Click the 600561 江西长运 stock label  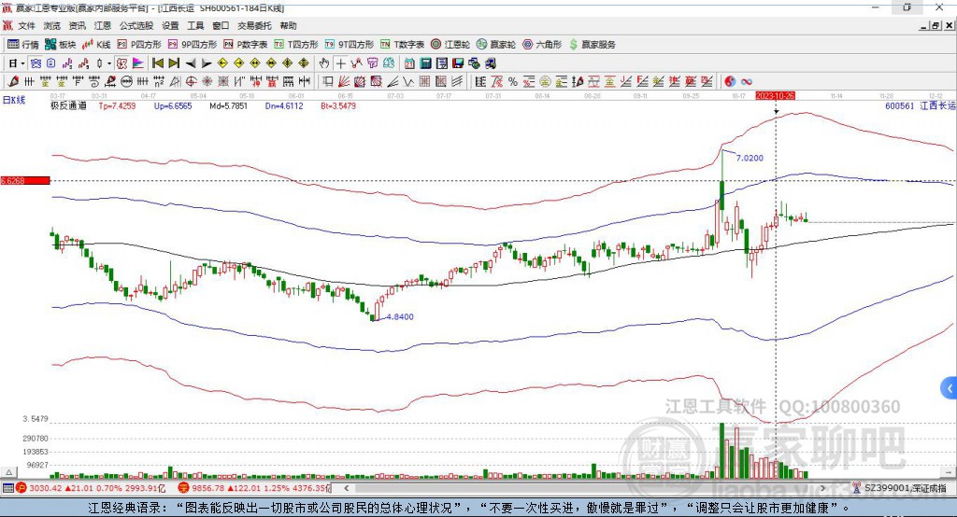coord(920,106)
